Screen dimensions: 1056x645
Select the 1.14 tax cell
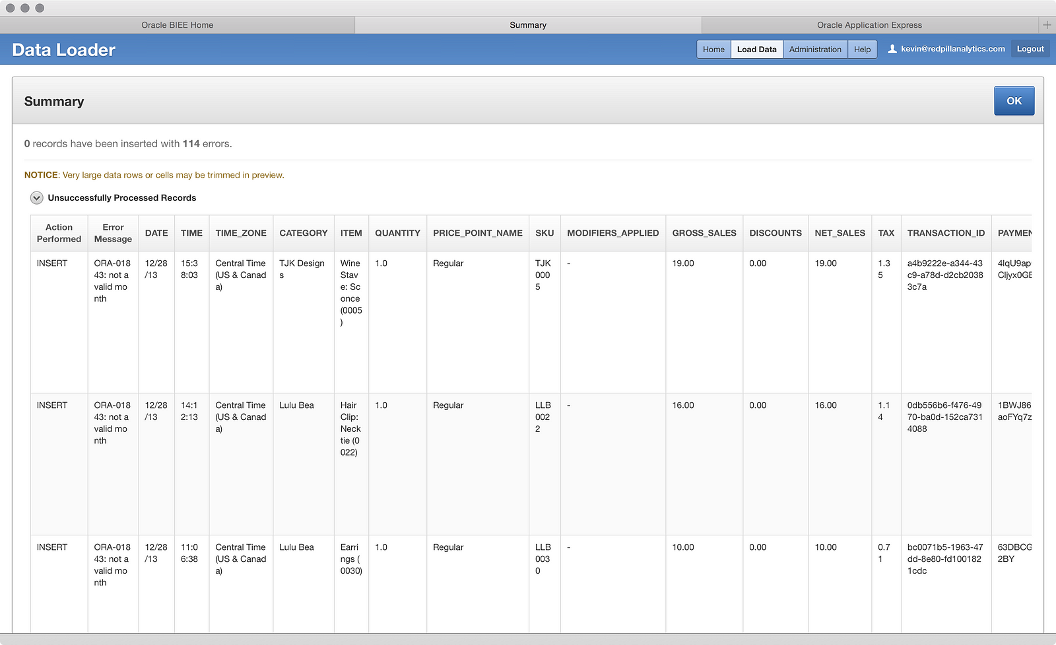tap(886, 464)
